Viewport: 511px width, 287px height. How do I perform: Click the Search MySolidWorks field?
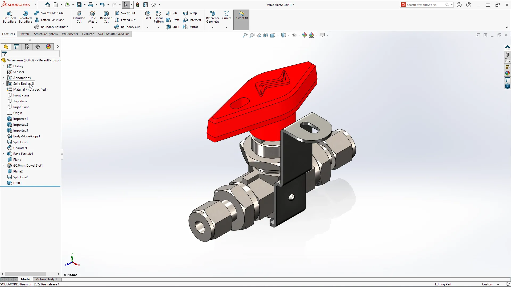point(423,5)
